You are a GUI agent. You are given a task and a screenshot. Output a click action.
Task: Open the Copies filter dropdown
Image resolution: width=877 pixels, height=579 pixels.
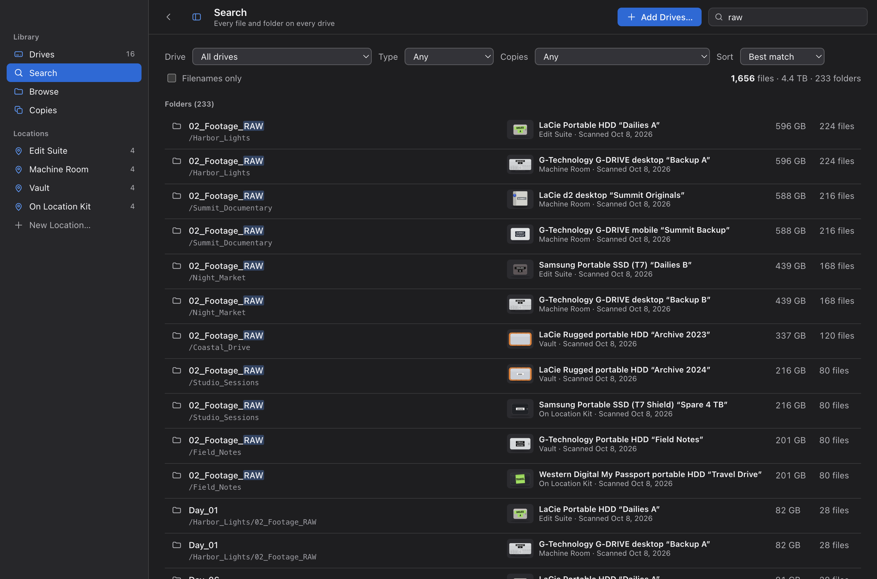[622, 56]
